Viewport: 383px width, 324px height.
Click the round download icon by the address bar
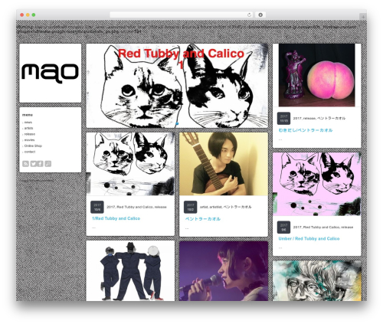click(260, 15)
